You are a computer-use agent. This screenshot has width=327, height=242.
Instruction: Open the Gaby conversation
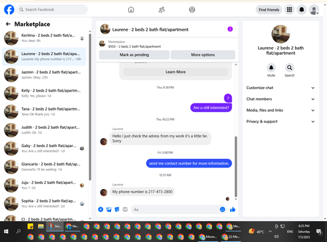click(x=44, y=148)
